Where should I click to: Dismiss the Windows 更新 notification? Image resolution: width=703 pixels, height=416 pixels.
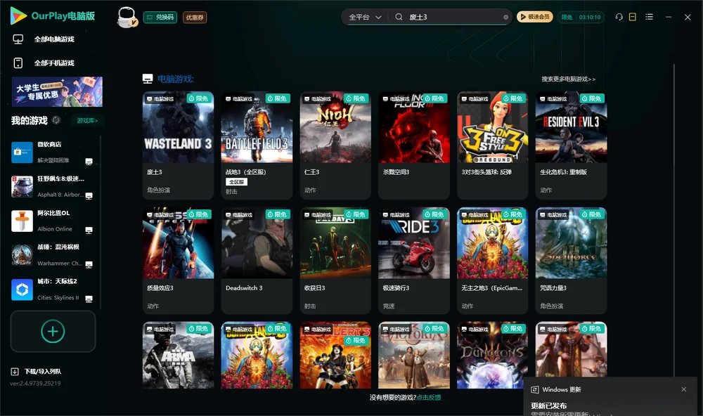click(684, 389)
